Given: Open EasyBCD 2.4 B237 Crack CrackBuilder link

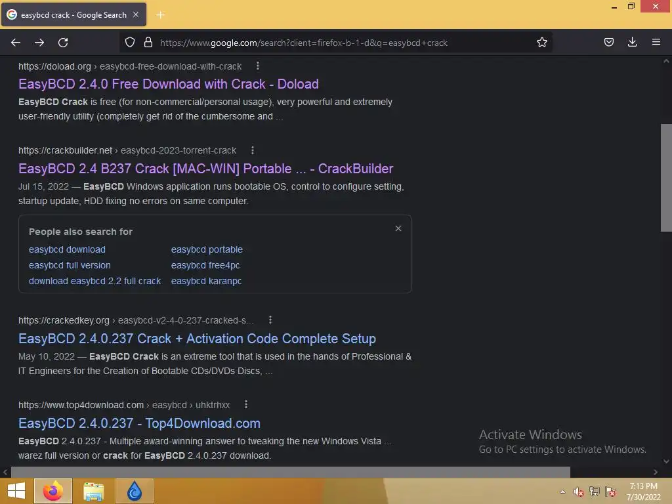Looking at the screenshot, I should (205, 169).
